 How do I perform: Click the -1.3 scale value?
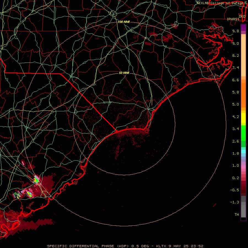pos(234,202)
